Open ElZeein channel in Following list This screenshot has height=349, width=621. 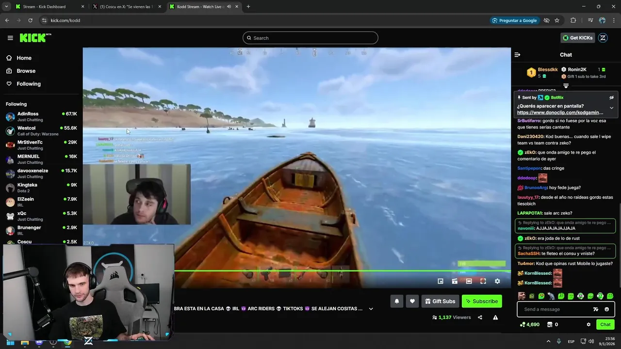[x=41, y=202]
